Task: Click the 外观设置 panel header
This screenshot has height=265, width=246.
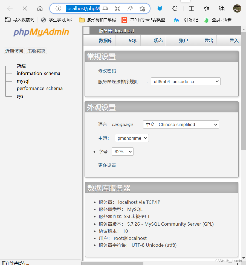Action: tap(161, 107)
